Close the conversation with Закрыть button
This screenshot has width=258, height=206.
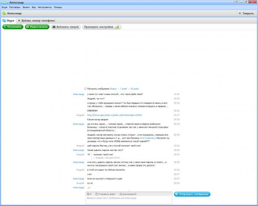(x=246, y=13)
